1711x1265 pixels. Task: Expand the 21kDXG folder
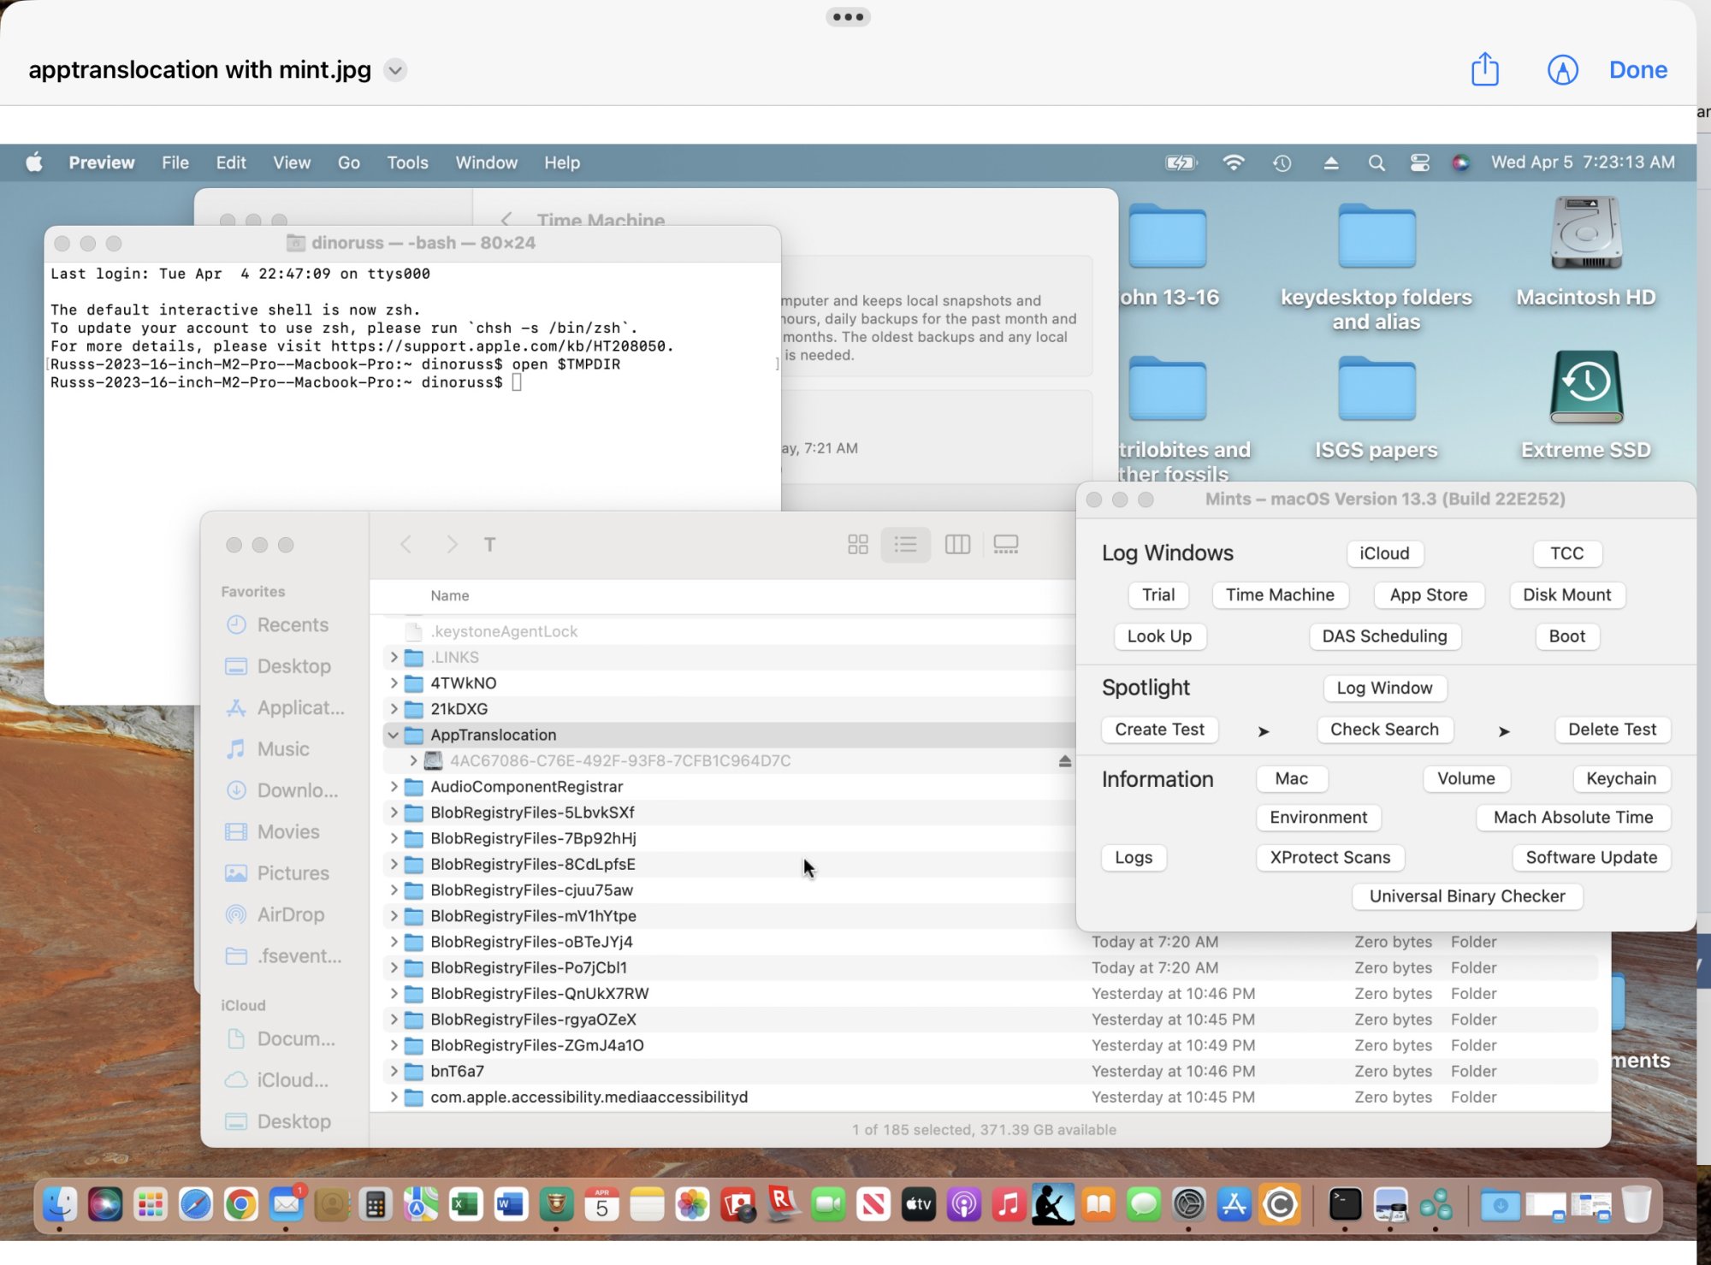(393, 708)
